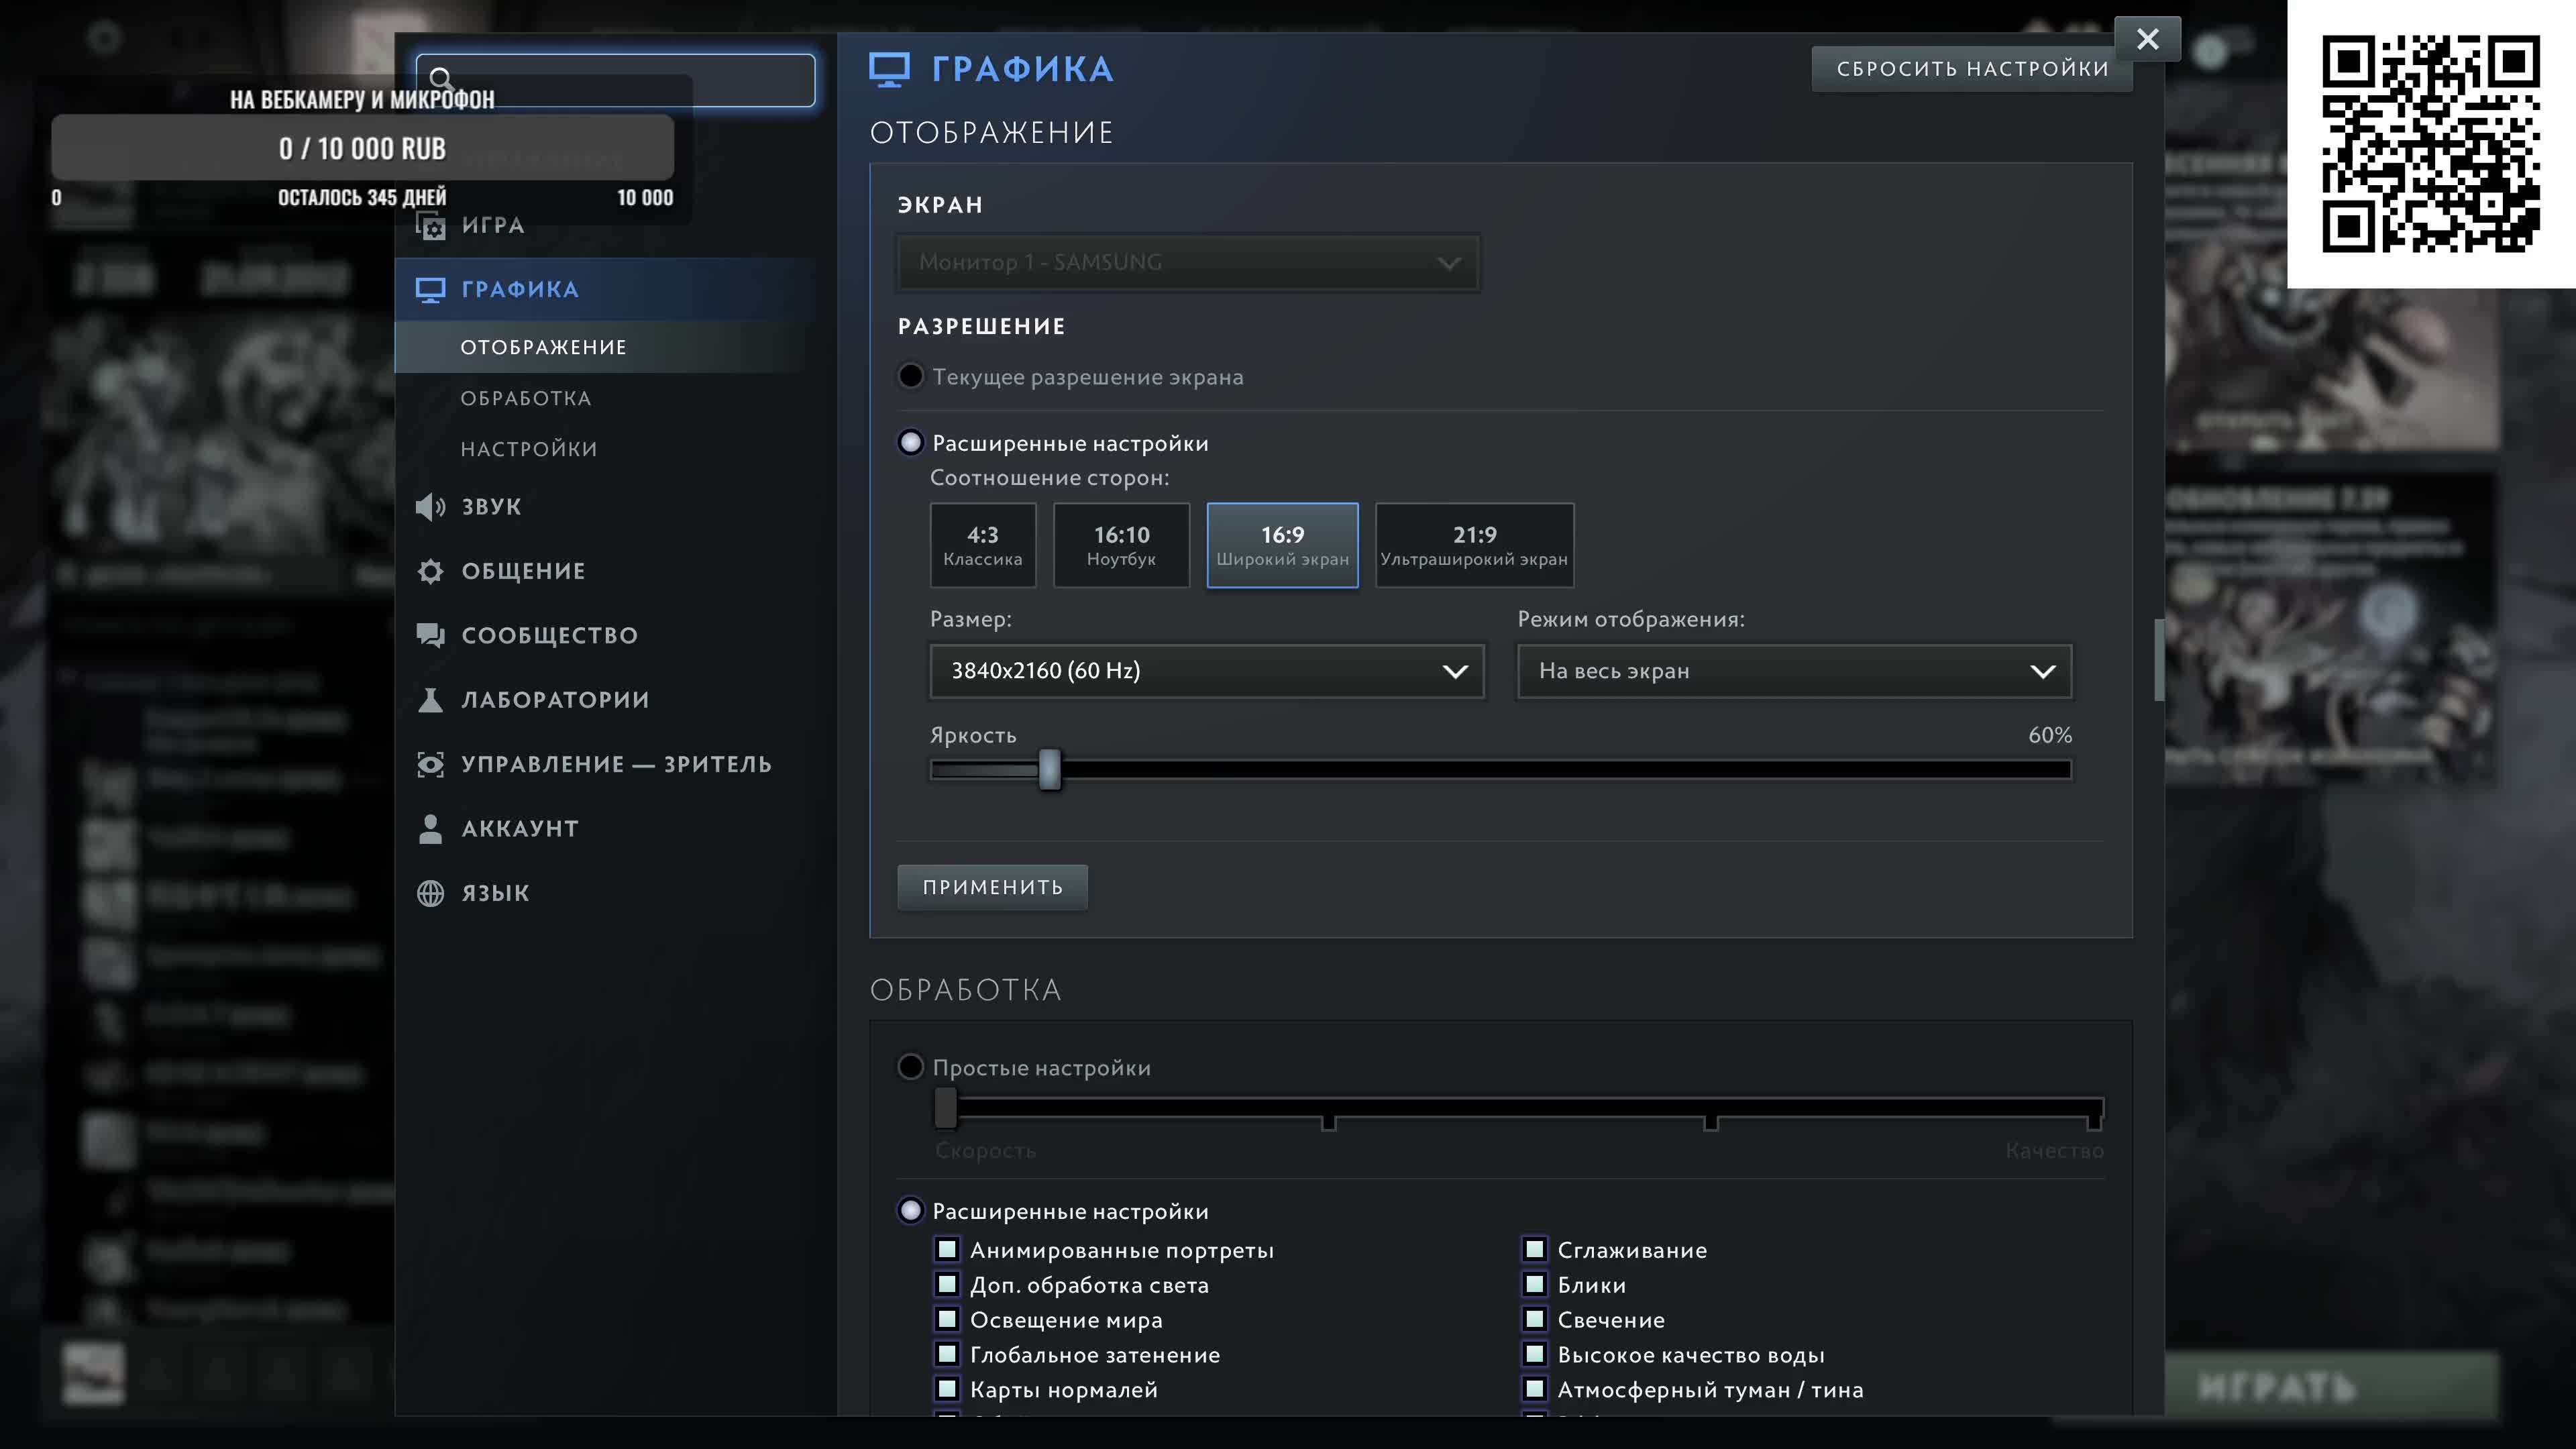
Task: Click the person icon for Аккаунт
Action: tap(430, 828)
